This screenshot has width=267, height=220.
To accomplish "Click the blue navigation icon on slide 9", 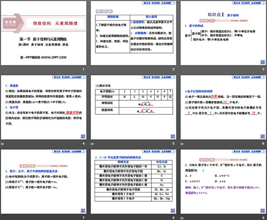I will tap(262, 210).
